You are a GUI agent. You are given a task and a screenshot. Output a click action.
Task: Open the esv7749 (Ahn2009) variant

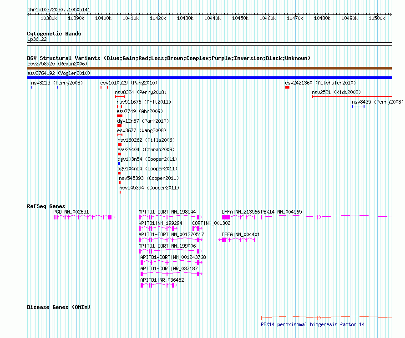tap(140, 111)
